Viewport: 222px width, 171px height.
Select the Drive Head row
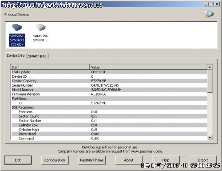pyautogui.click(x=109, y=134)
